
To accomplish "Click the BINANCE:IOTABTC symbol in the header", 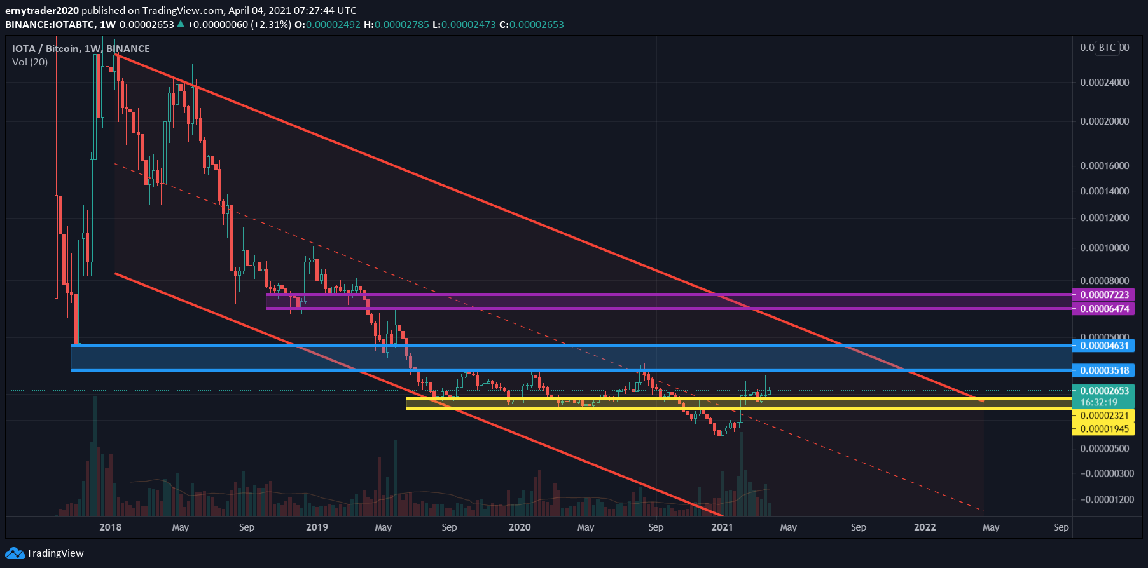I will pos(50,24).
